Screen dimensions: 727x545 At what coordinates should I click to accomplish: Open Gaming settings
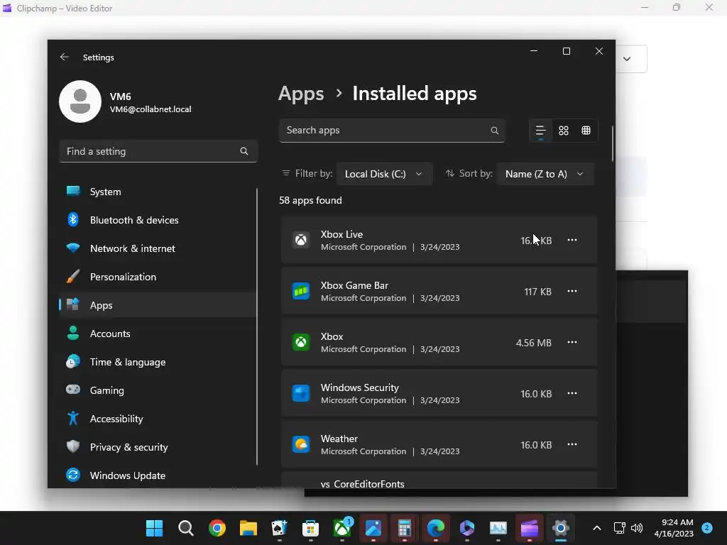[x=158, y=390]
